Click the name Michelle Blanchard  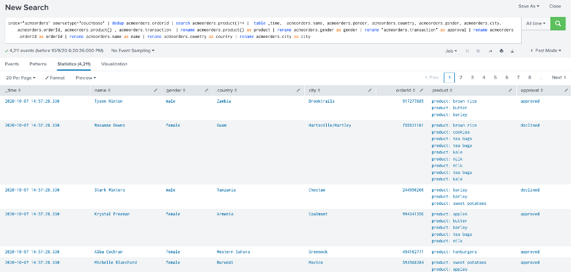[x=116, y=262]
